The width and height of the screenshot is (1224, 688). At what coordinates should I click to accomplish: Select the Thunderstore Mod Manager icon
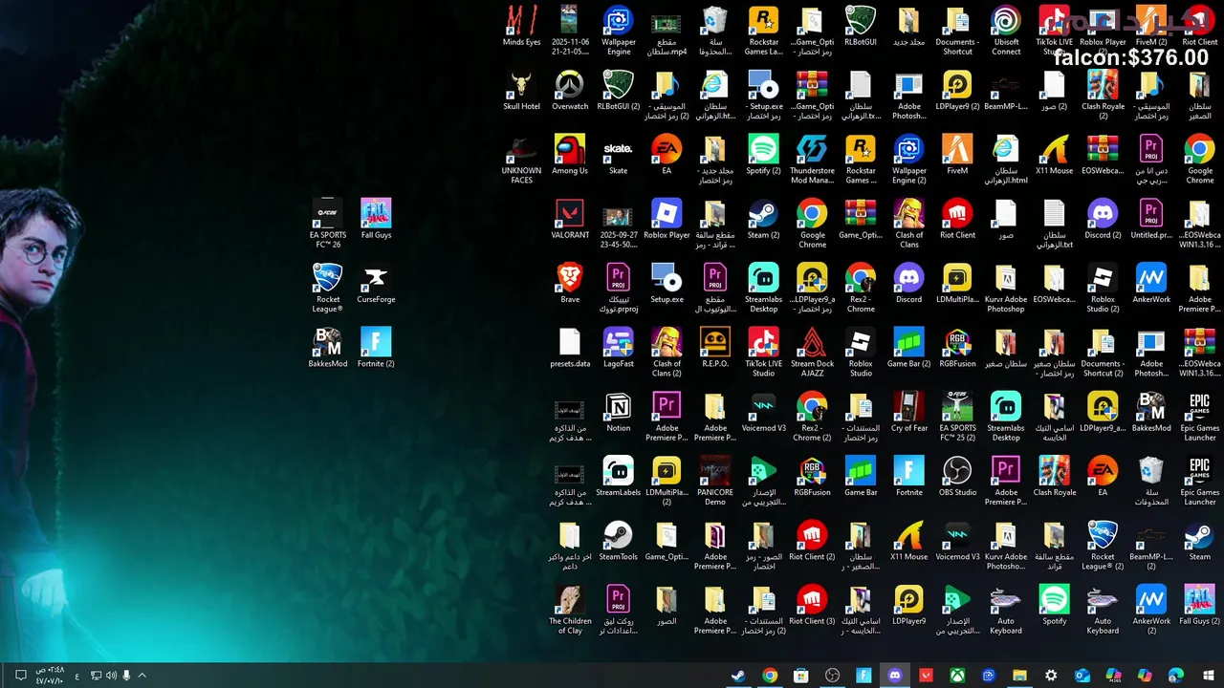tap(812, 160)
